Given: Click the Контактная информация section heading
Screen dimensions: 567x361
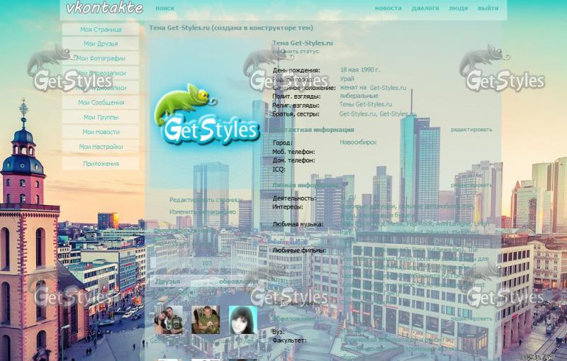Looking at the screenshot, I should [313, 130].
